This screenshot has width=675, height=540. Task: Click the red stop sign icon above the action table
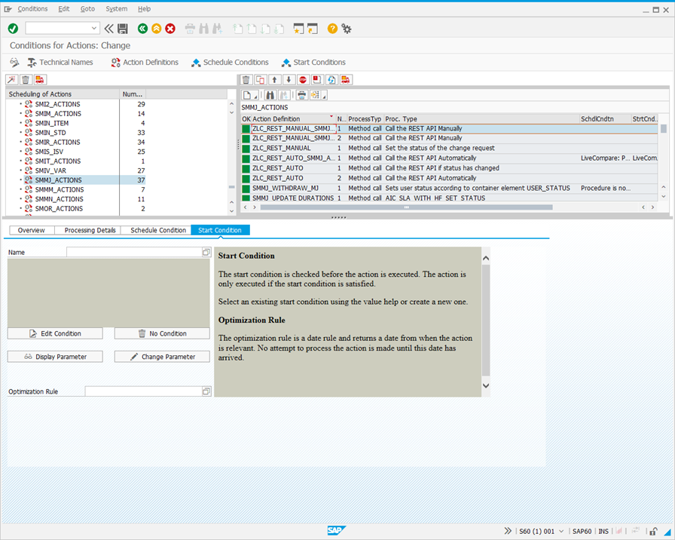302,80
